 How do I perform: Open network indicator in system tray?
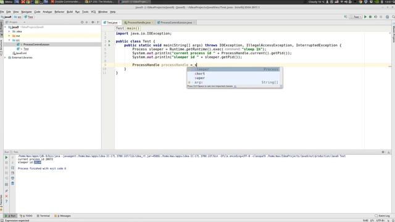(342, 2)
